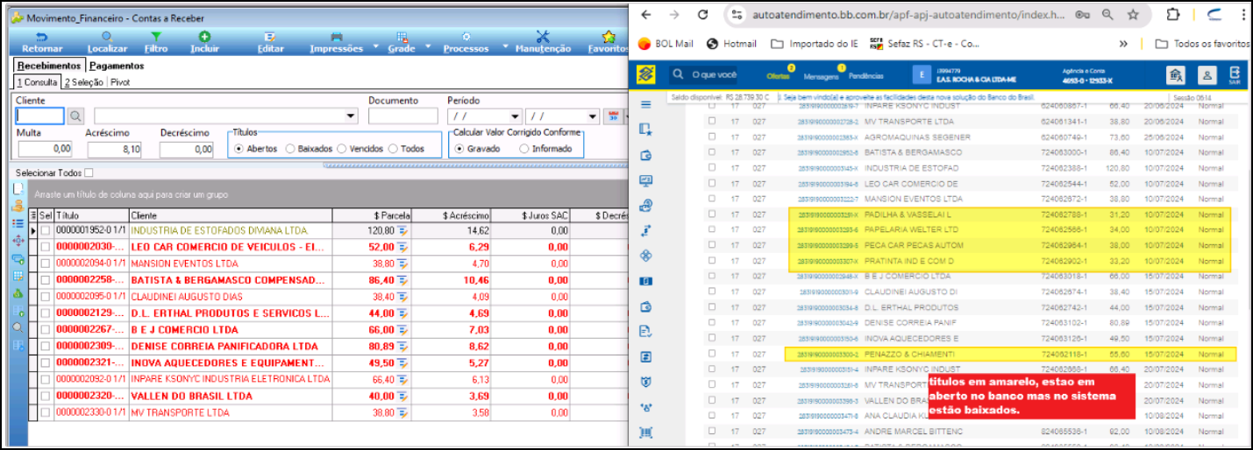Click the Editar toolbar icon
This screenshot has width=1253, height=450.
pyautogui.click(x=270, y=37)
